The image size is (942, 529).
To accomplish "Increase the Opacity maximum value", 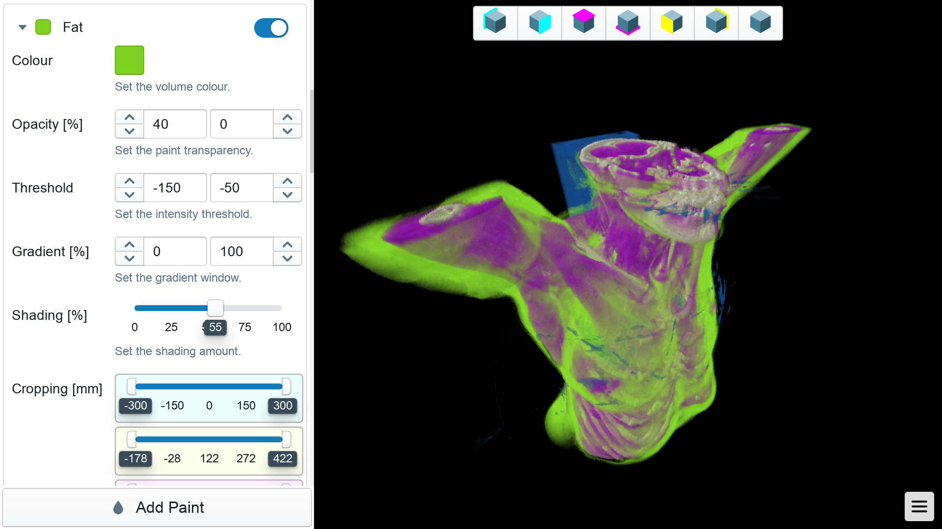I will [x=288, y=117].
